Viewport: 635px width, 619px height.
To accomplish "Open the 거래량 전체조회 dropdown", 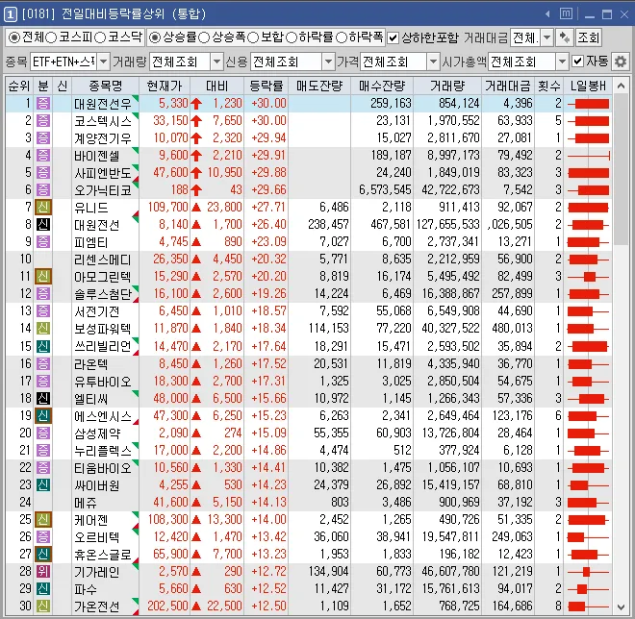I will click(216, 62).
